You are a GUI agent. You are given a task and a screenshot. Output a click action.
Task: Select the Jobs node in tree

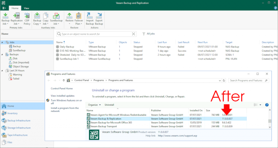[12, 42]
